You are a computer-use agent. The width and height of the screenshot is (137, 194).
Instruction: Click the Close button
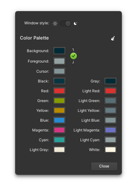click(104, 166)
